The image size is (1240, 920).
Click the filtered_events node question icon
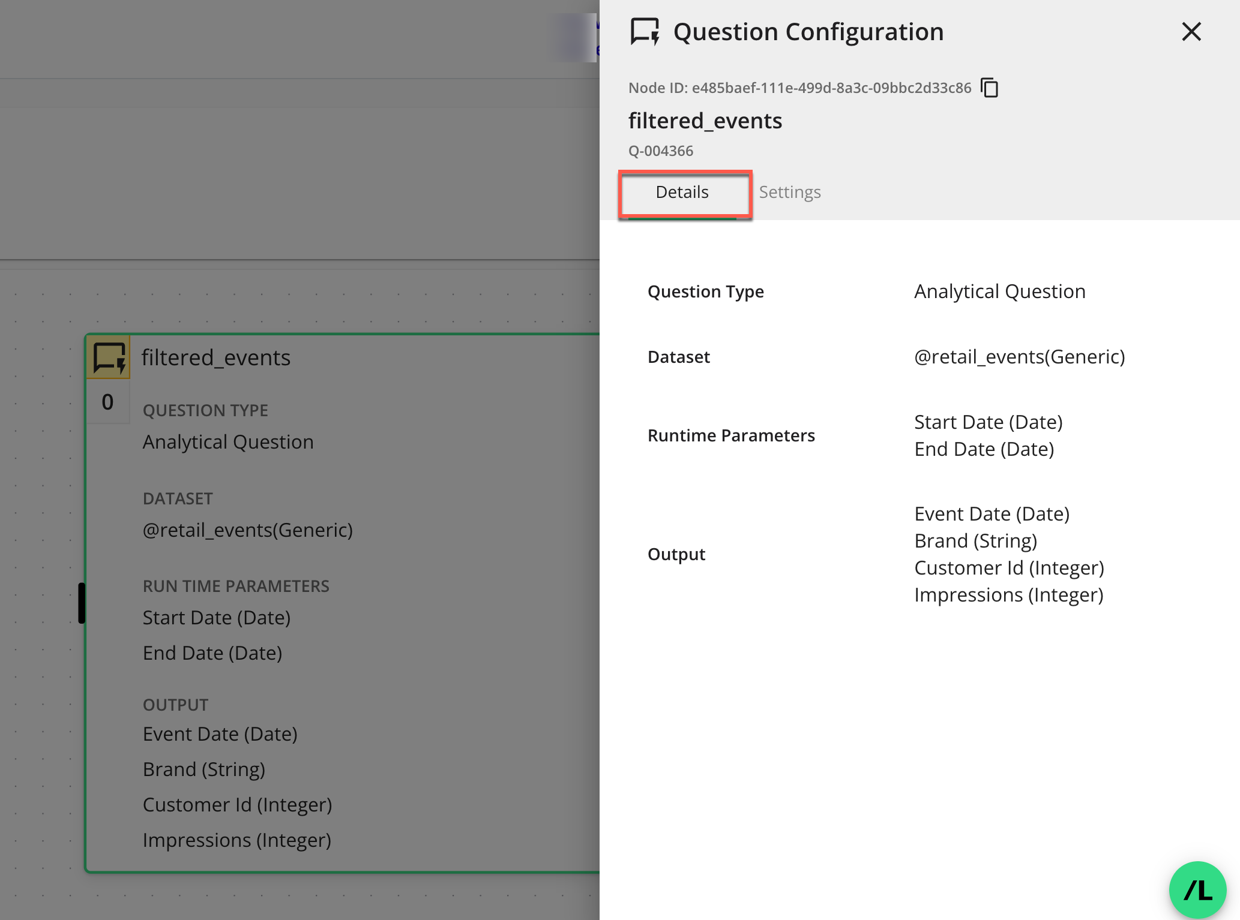point(109,358)
